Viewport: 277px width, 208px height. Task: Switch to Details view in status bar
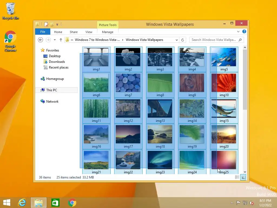(x=237, y=177)
